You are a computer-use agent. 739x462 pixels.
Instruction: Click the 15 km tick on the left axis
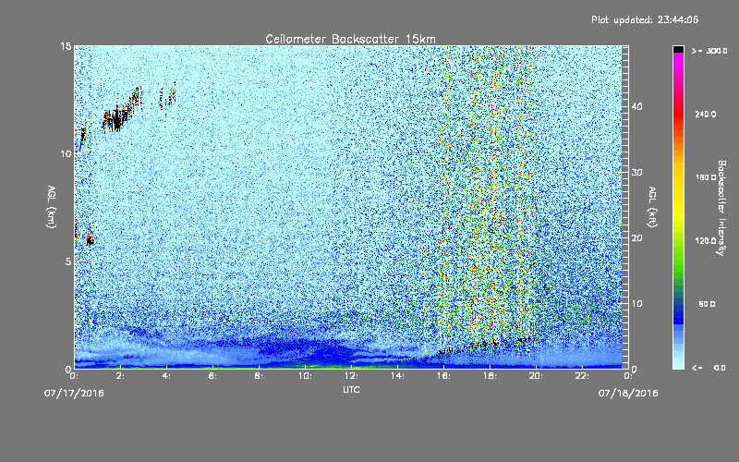click(66, 46)
